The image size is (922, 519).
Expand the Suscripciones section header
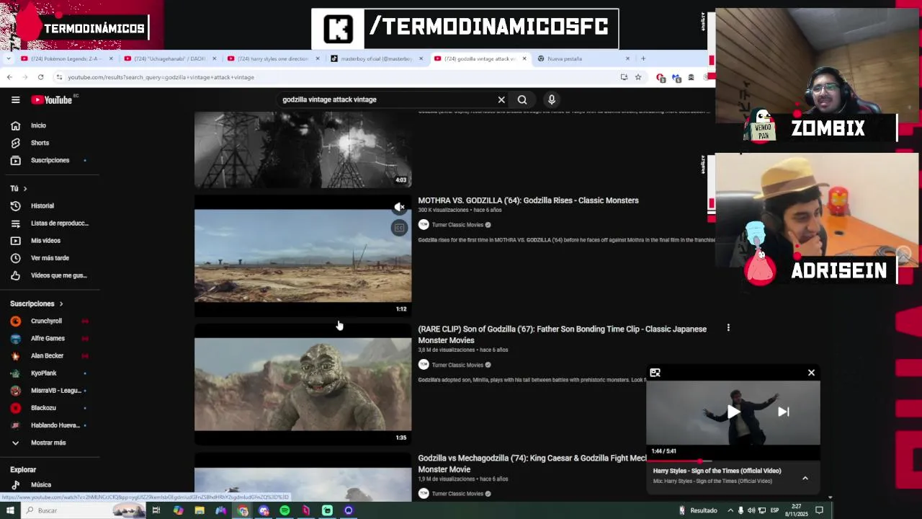[x=37, y=303]
